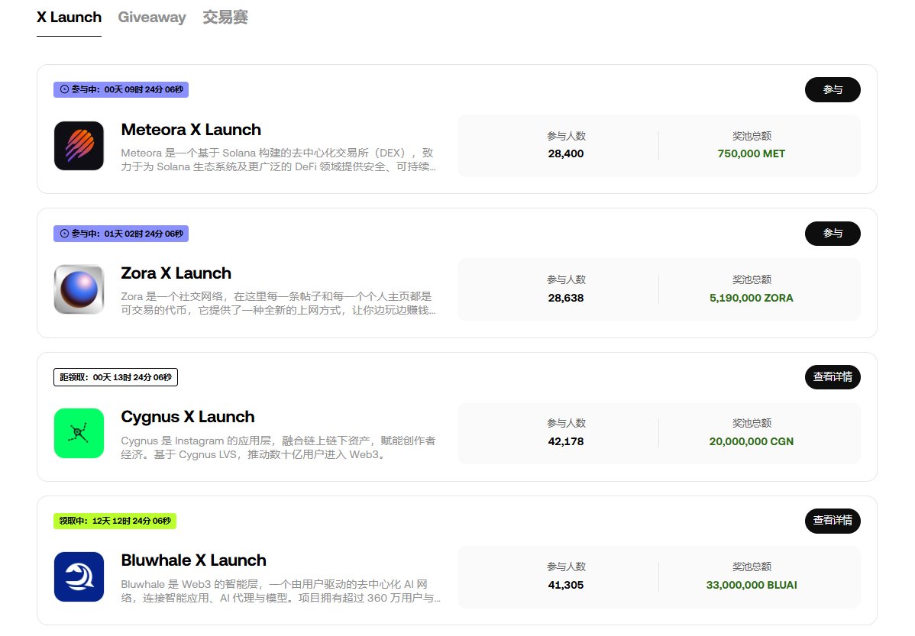Switch to the Giveaway tab
Image resolution: width=915 pixels, height=636 pixels.
(152, 18)
